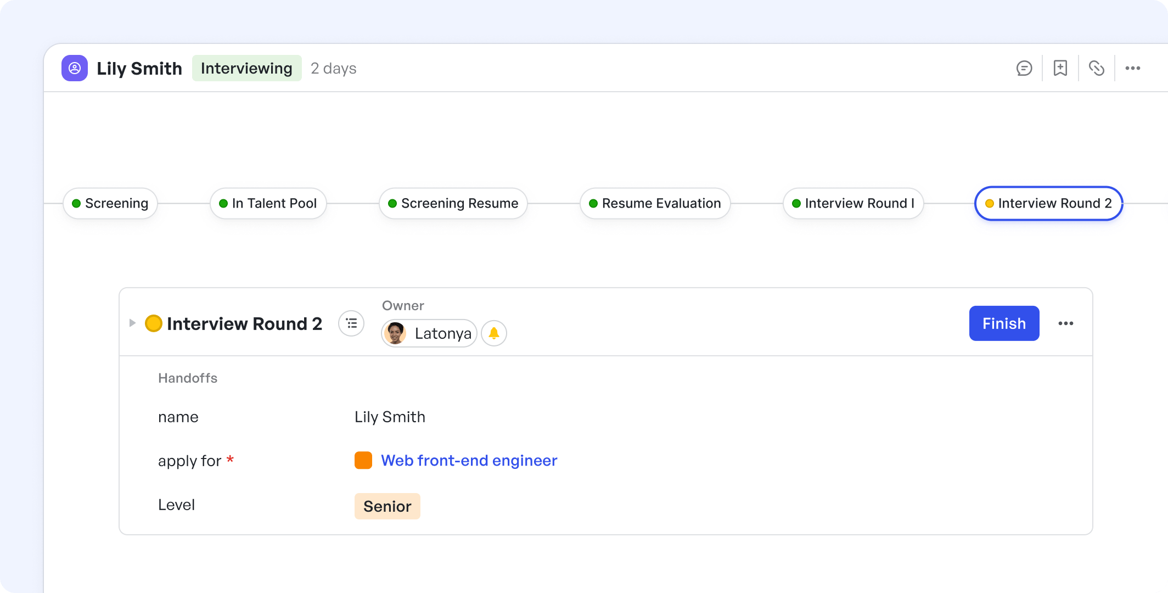Click the Latonya owner profile picture
The image size is (1168, 593).
click(395, 333)
